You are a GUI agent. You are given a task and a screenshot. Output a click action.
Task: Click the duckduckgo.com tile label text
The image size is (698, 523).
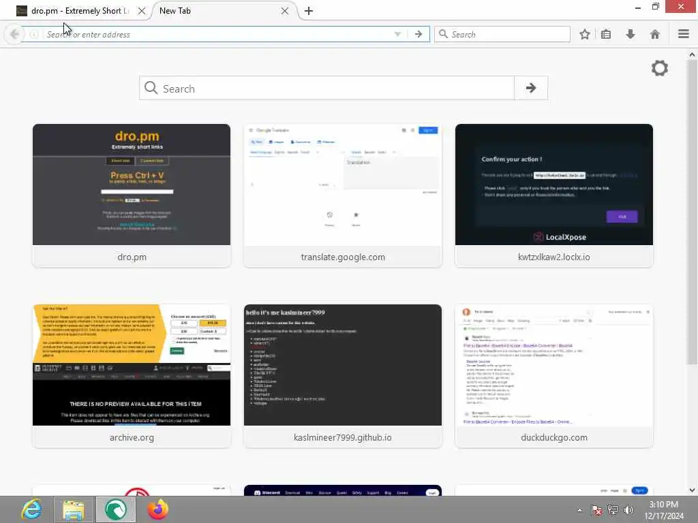[x=553, y=438]
